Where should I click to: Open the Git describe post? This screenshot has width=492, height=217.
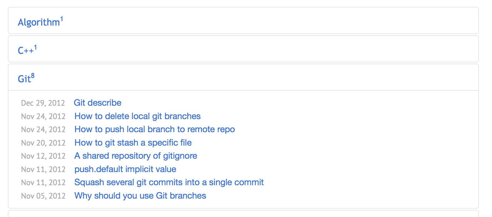click(98, 103)
